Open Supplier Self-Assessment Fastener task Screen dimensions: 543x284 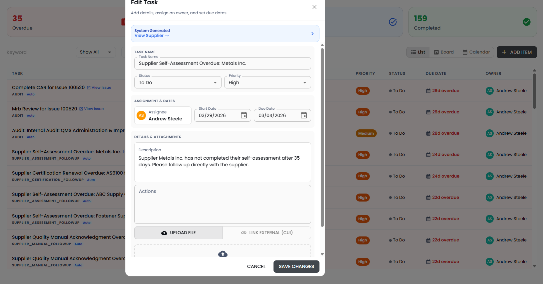(69, 216)
